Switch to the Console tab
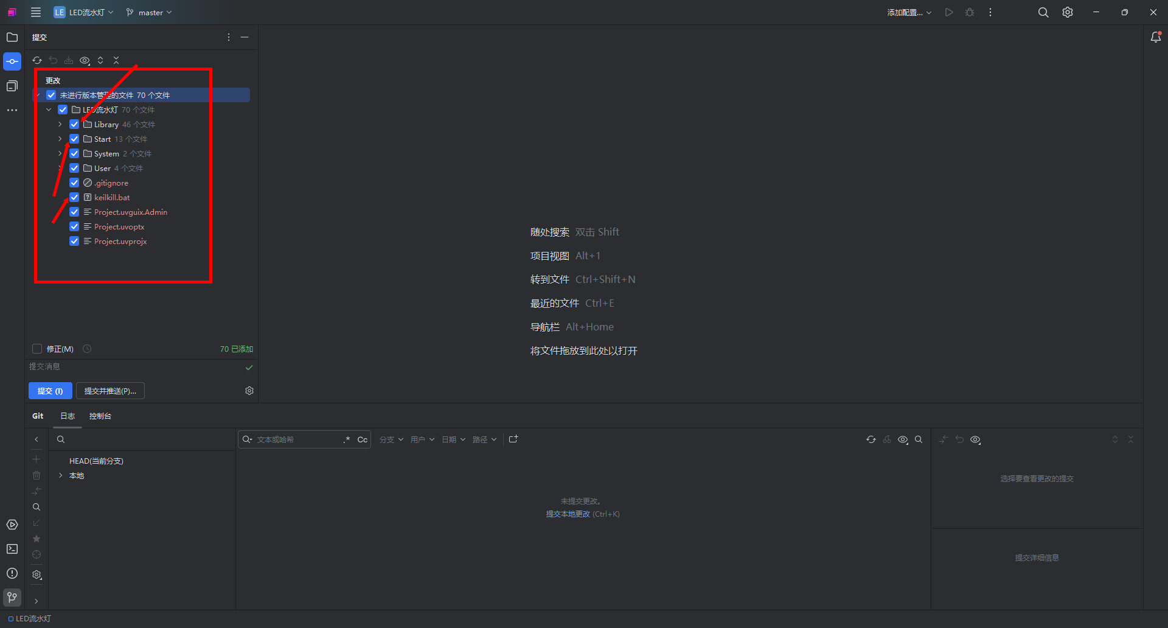The width and height of the screenshot is (1168, 628). point(100,416)
